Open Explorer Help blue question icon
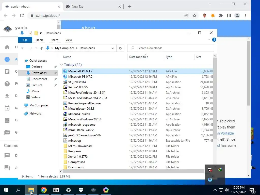 click(214, 40)
